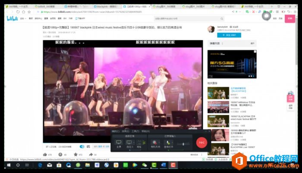This screenshot has height=173, width=302.
Task: Open the Capture menu in recorder
Action: [115, 131]
